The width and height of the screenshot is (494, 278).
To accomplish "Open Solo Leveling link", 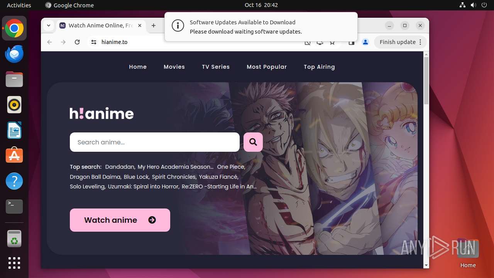I will click(88, 186).
